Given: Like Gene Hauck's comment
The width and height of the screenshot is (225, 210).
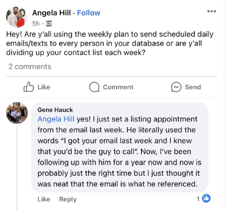Looking at the screenshot, I should (x=44, y=199).
